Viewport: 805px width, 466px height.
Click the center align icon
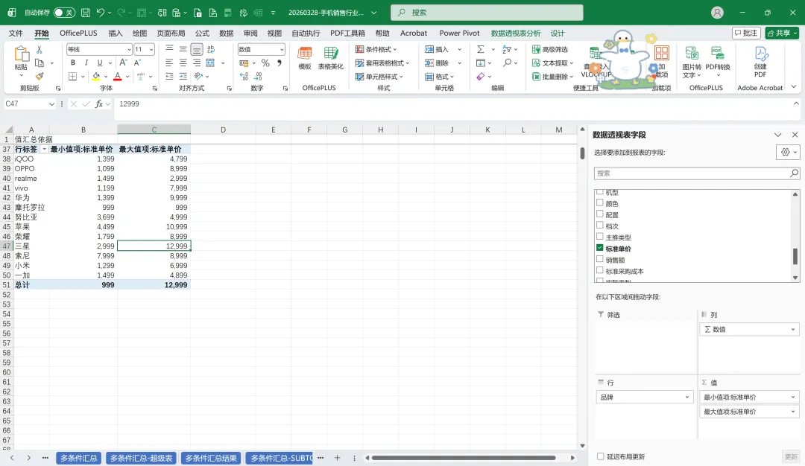183,63
